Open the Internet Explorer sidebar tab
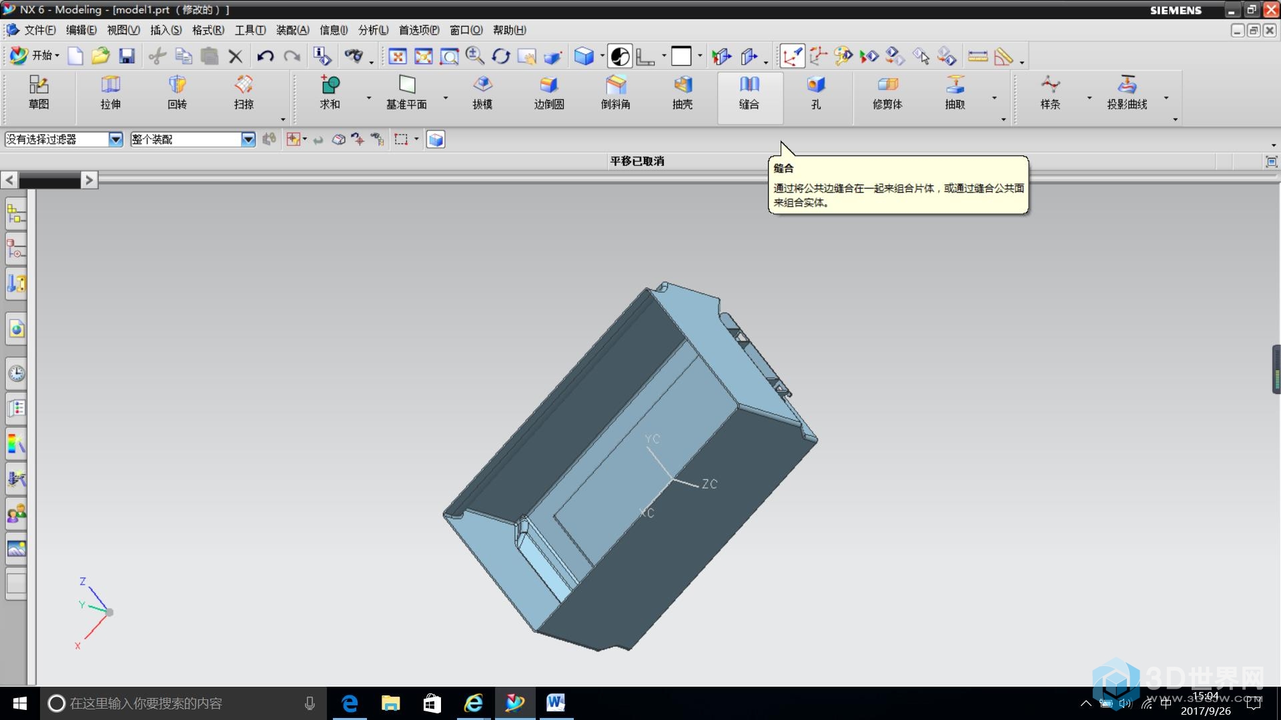Viewport: 1281px width, 720px height. (x=16, y=329)
